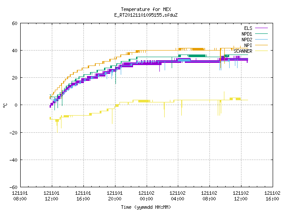Image resolution: width=281 pixels, height=211 pixels.
Task: Click the x-axis tick label 121102 08:00
Action: pyautogui.click(x=209, y=196)
